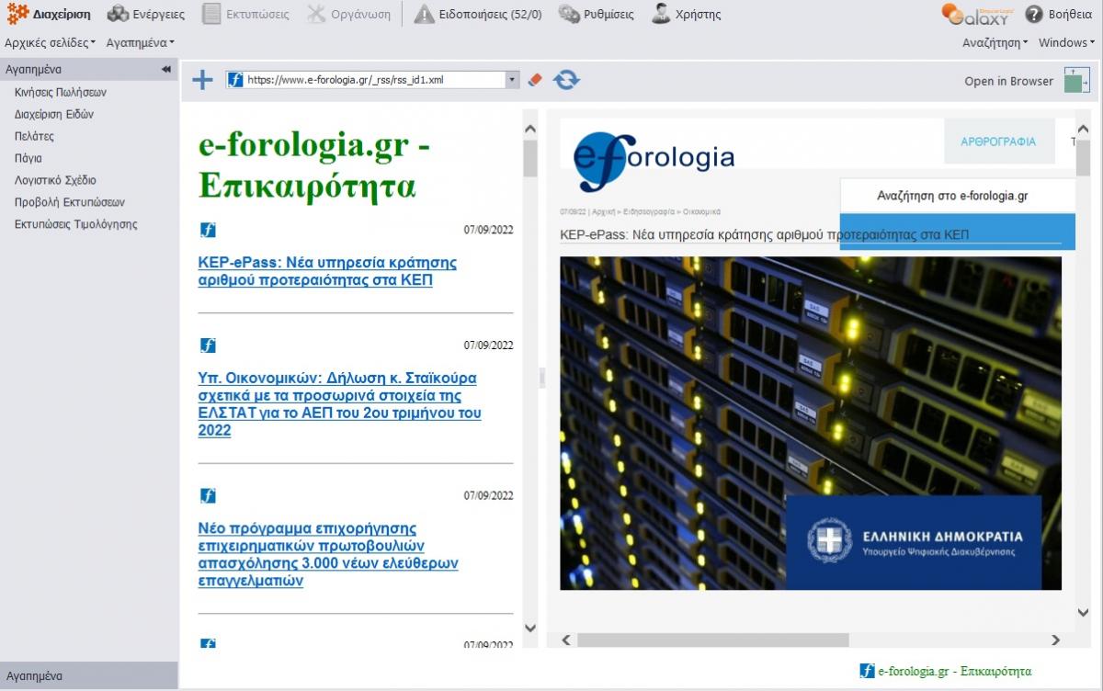Viewport: 1103px width, 691px height.
Task: Expand the Αρχικές σελίδες dropdown
Action: coord(50,42)
